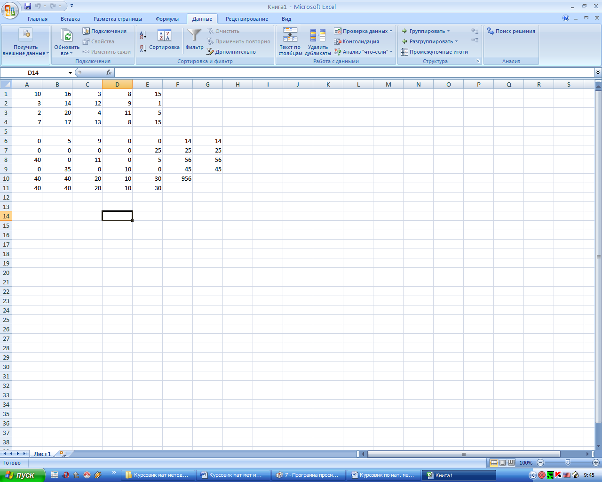Viewport: 602px width, 482px height.
Task: Click into the formula bar input
Action: [354, 72]
